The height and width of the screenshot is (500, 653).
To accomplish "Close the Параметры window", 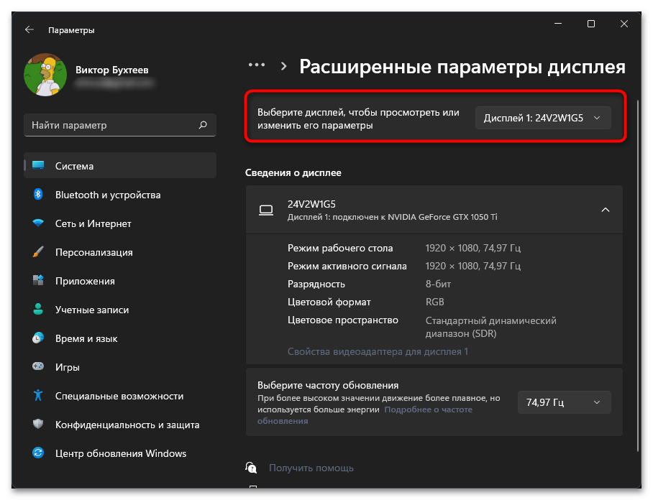I will tap(624, 24).
